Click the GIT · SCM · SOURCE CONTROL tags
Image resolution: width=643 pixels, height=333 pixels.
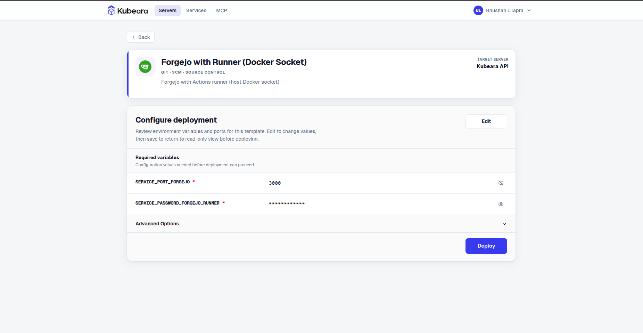193,72
